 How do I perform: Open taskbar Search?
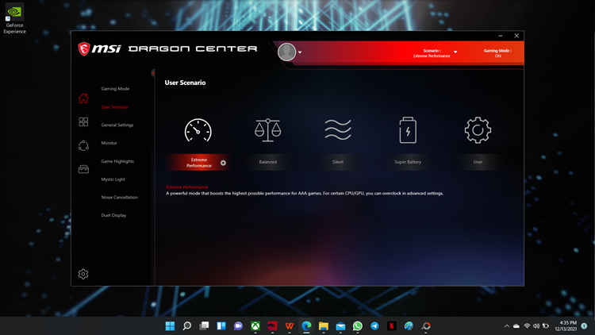(187, 326)
